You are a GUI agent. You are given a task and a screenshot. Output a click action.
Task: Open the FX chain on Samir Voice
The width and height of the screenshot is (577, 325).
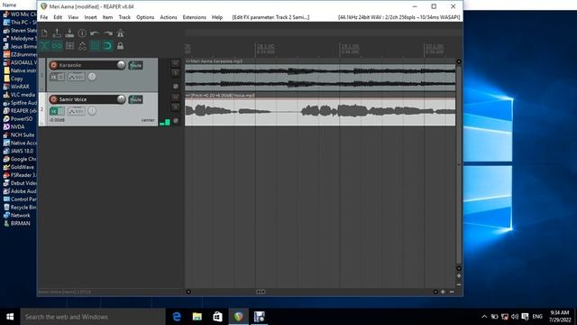click(54, 111)
